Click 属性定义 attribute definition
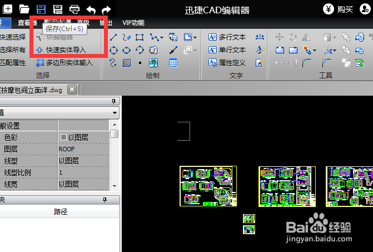 227,63
